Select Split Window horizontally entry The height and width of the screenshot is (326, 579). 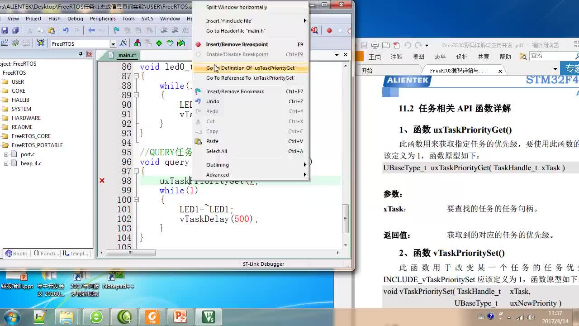tap(251, 7)
